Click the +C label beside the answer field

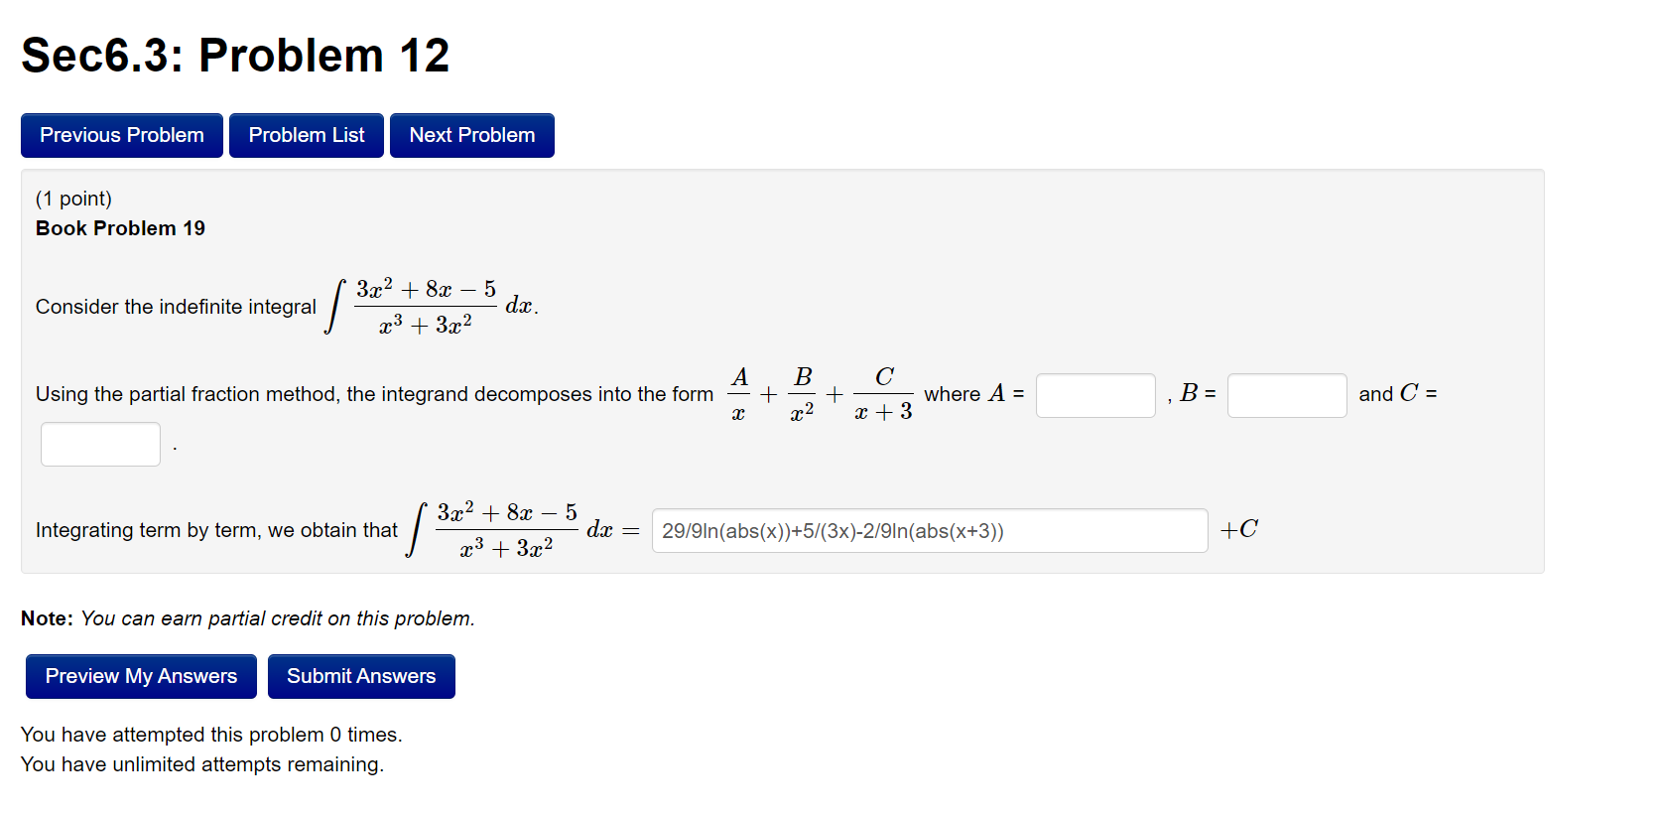(x=1237, y=529)
